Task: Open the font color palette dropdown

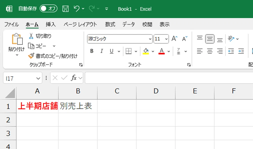Action: (169, 51)
